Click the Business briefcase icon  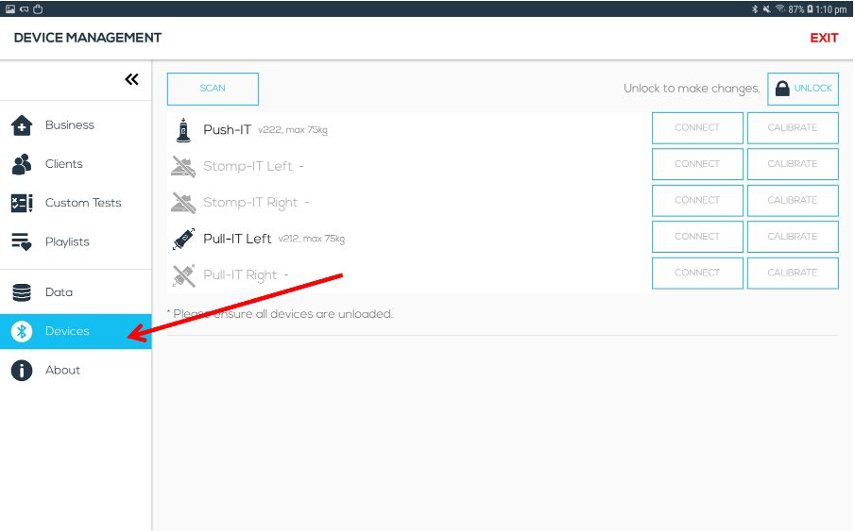22,125
